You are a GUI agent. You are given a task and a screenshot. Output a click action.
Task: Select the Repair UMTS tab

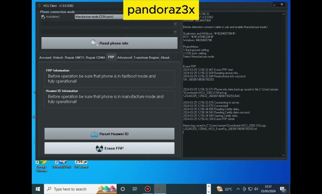tap(74, 58)
